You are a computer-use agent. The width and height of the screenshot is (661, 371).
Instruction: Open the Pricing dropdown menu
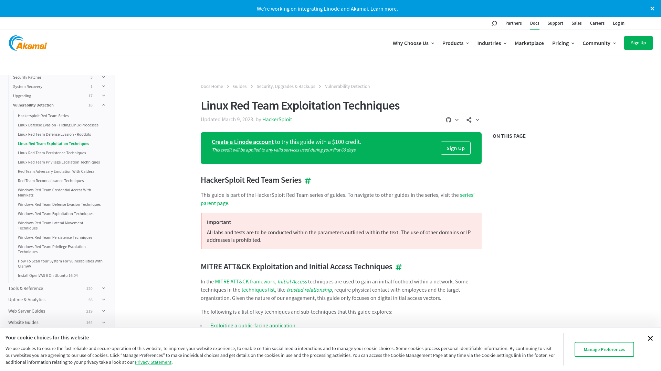pos(563,43)
